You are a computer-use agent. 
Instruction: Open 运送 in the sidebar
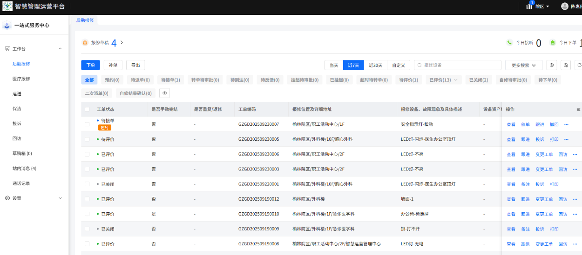(x=17, y=94)
